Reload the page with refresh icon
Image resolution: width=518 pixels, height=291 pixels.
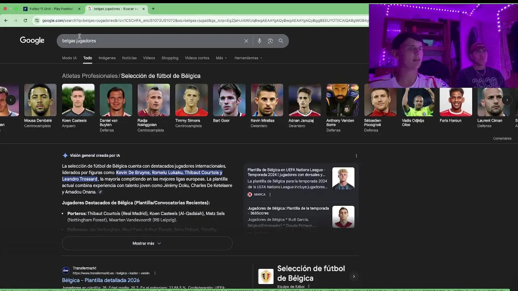click(x=25, y=20)
